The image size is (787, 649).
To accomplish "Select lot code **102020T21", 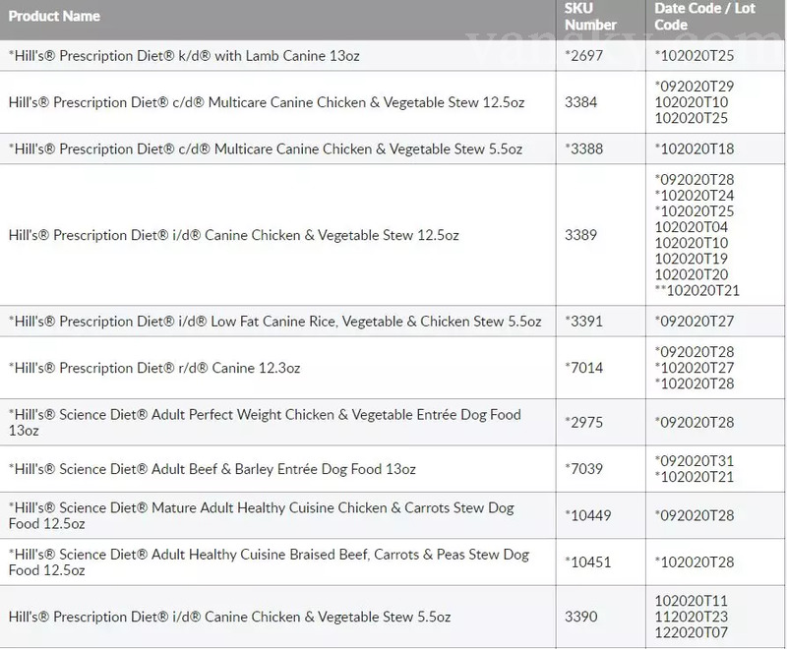I will 696,290.
